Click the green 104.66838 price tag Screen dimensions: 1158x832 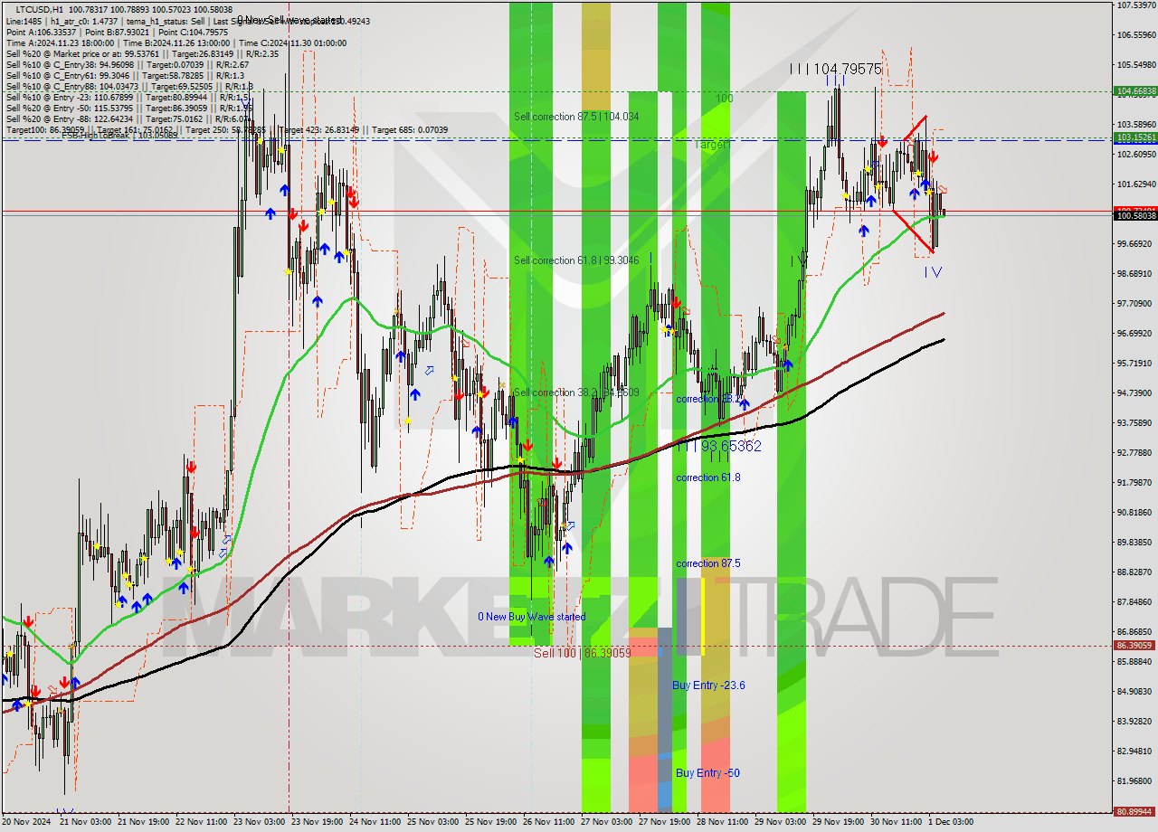click(1134, 91)
